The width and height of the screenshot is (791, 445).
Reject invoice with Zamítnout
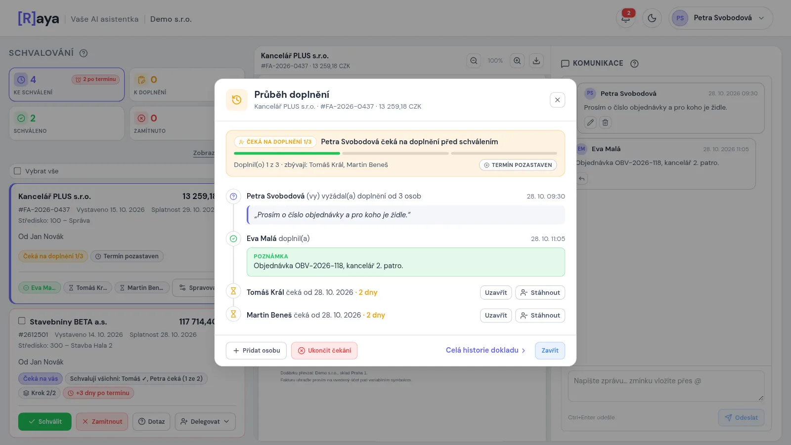click(102, 422)
